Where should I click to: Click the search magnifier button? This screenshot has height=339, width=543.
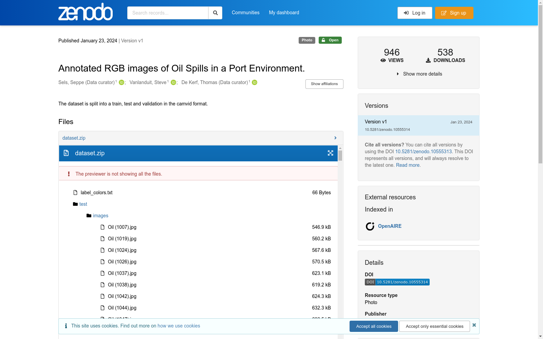[x=215, y=13]
